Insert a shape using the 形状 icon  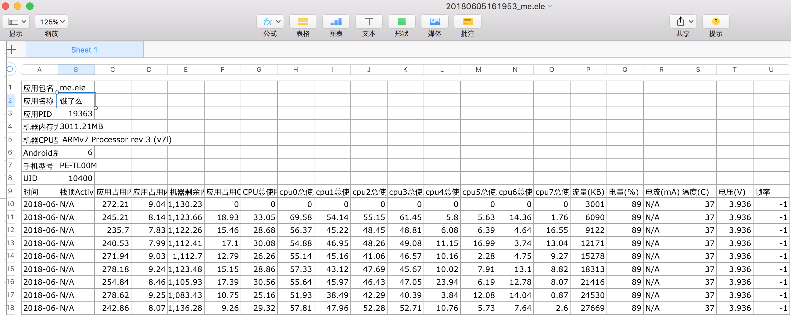pos(402,21)
